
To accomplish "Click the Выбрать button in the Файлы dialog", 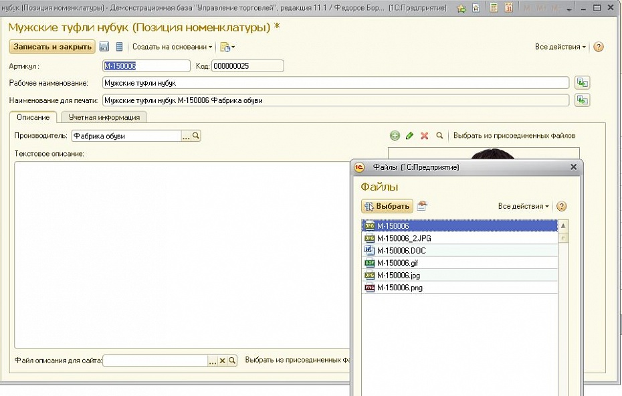I will coord(387,206).
